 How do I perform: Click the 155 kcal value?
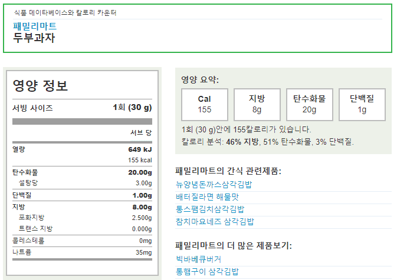pos(140,160)
